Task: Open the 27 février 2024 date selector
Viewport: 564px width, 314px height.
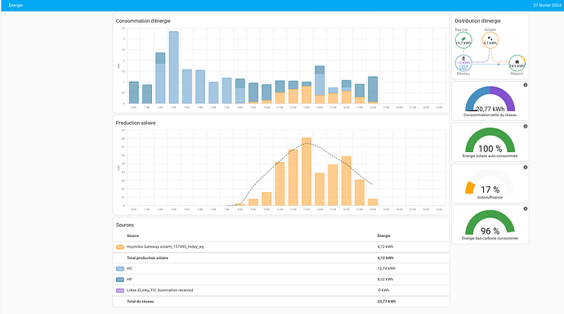Action: pyautogui.click(x=547, y=6)
